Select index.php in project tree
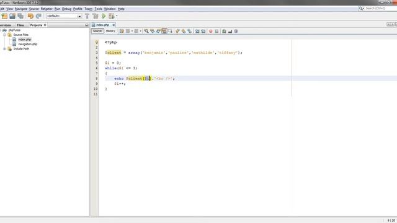Image resolution: width=397 pixels, height=223 pixels. (25, 40)
